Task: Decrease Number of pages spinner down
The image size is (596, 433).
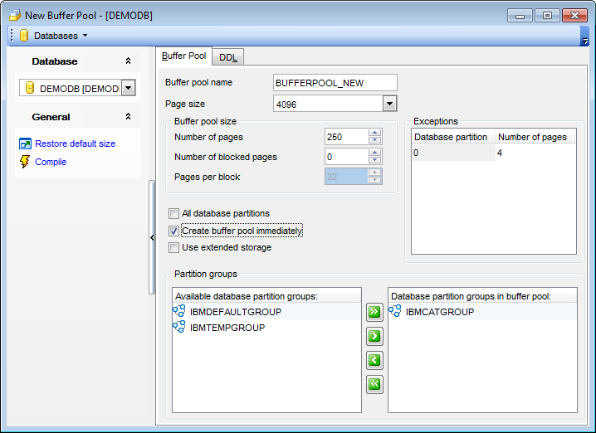Action: [374, 140]
